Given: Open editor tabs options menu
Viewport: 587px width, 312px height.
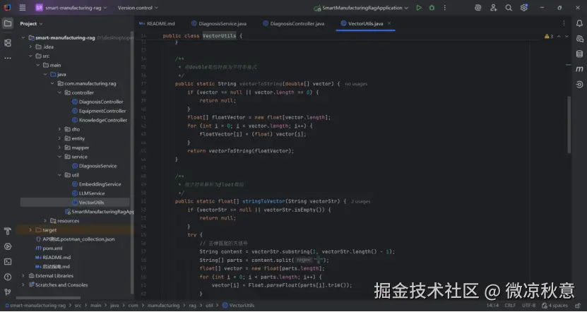Looking at the screenshot, I should [x=564, y=23].
